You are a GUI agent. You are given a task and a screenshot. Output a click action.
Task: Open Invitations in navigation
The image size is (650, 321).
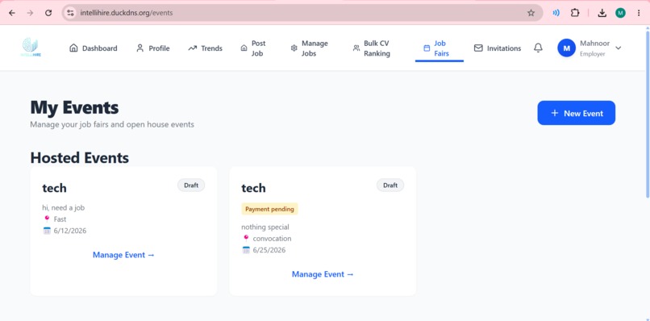click(x=498, y=48)
